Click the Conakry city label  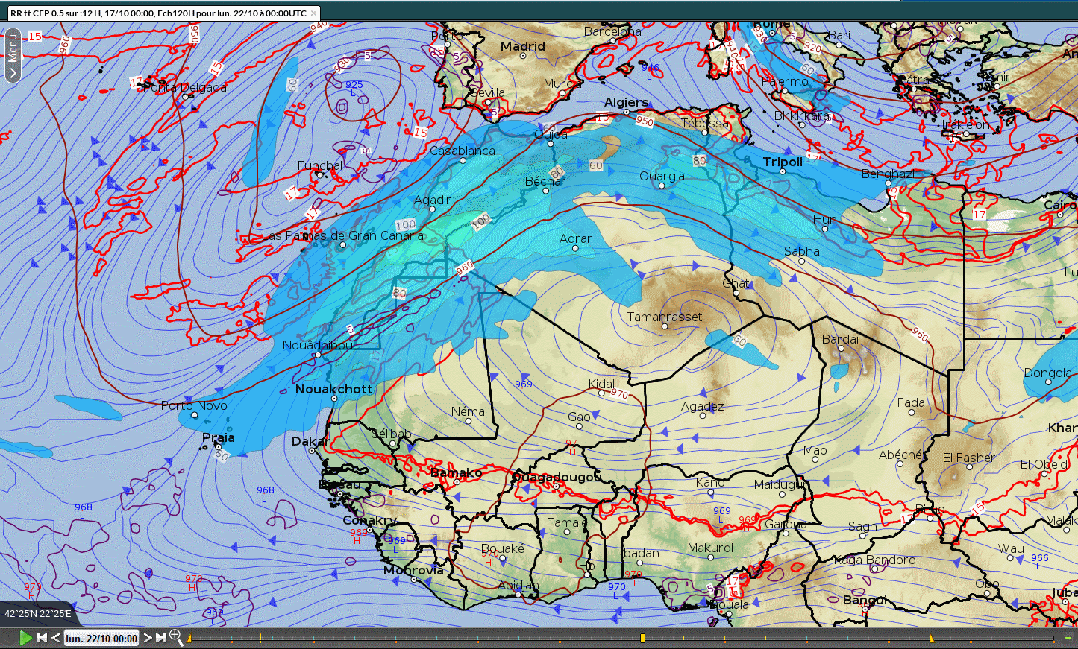click(369, 520)
